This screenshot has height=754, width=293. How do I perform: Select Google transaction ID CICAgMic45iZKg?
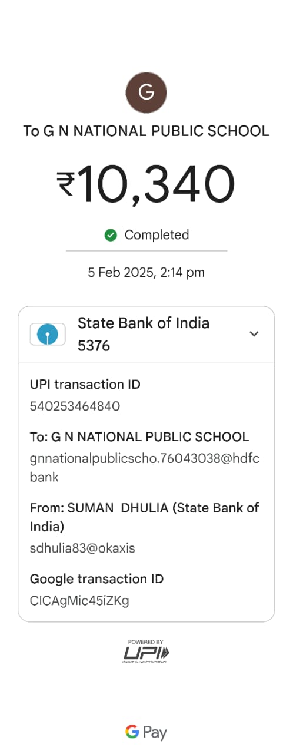pos(79,601)
